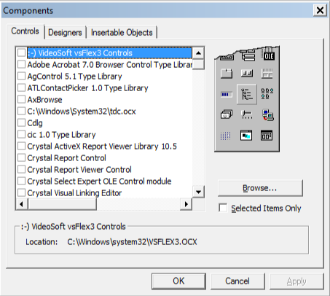The image size is (330, 296).
Task: Tick Crystal Select Expert OLE Control checkbox
Action: [x=22, y=181]
